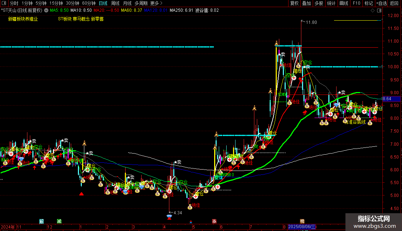
Task: Click the 准谷底线 annotation text
Action: point(357,122)
